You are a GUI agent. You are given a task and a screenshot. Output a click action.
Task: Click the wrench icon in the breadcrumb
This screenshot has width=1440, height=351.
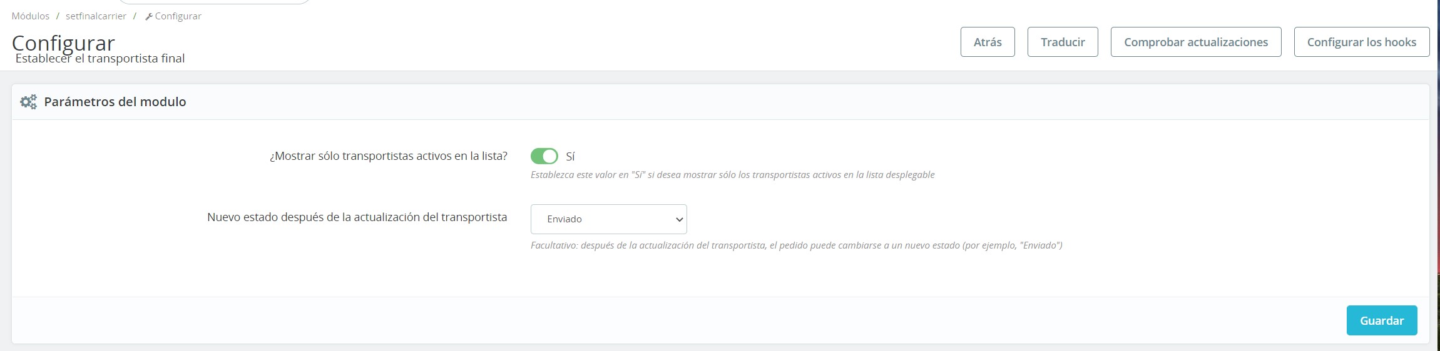[149, 16]
